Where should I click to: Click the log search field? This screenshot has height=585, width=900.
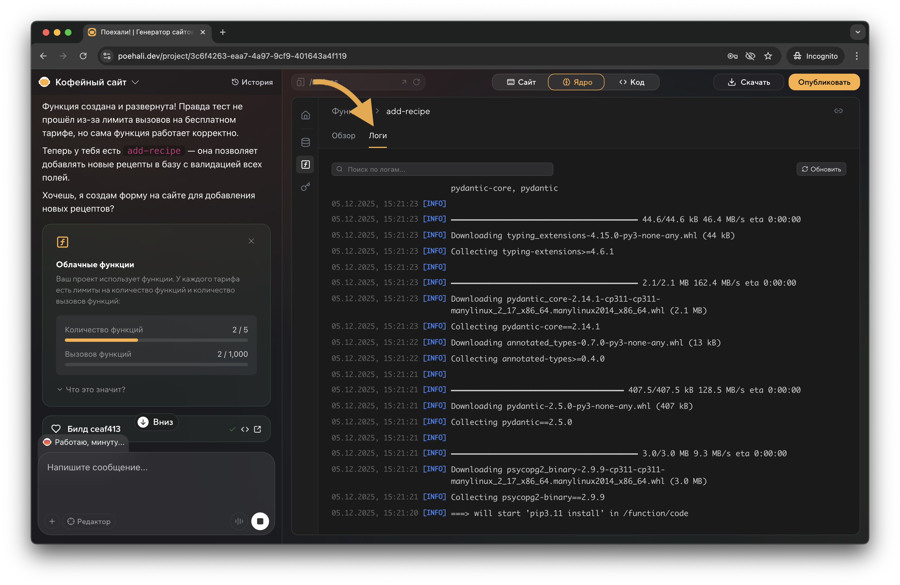point(443,169)
